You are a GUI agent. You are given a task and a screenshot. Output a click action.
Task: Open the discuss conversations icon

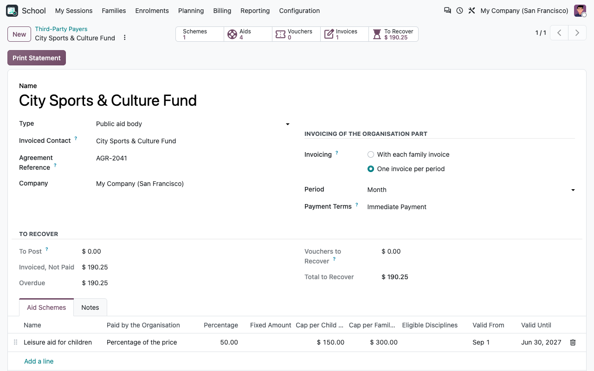(x=447, y=11)
